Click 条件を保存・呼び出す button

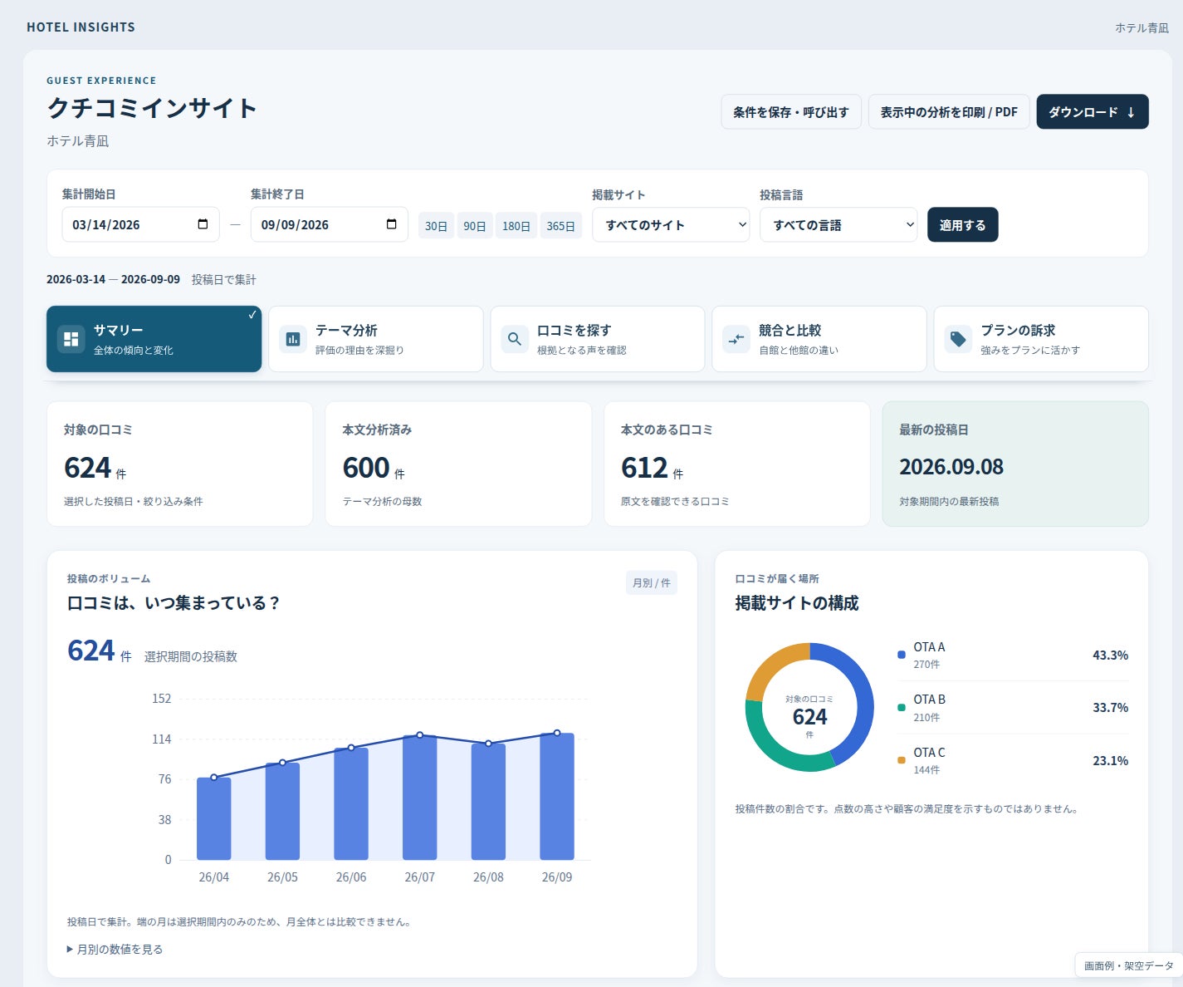tap(791, 112)
